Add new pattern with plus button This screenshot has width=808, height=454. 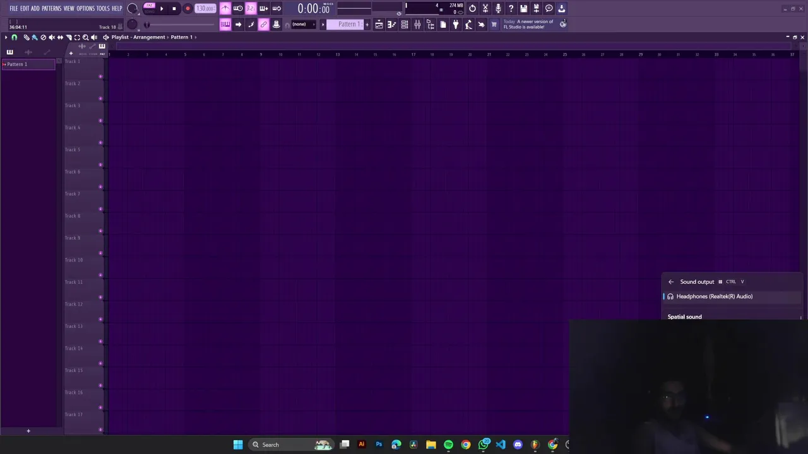(x=367, y=24)
